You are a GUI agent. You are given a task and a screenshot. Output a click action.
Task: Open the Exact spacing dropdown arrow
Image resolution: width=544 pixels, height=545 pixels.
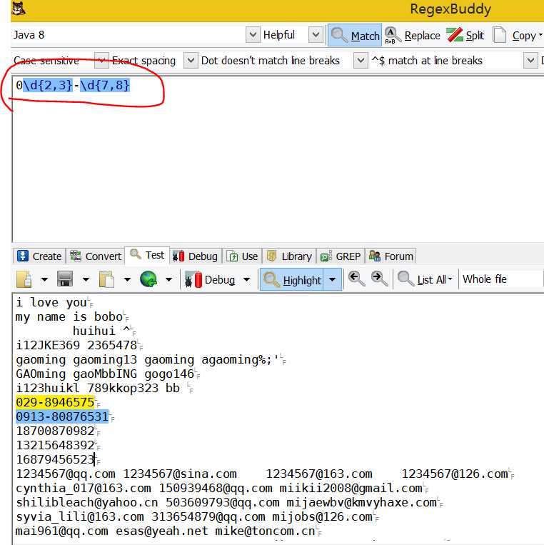191,61
